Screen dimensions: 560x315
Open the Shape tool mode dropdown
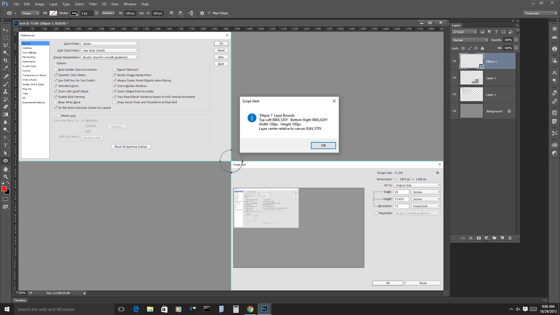tap(30, 13)
